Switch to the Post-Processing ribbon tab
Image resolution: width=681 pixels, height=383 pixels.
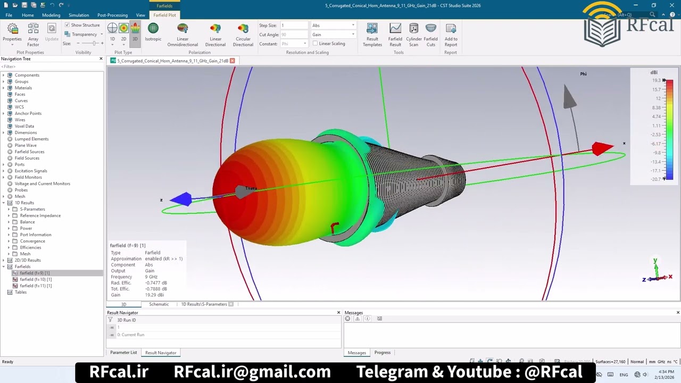point(112,15)
